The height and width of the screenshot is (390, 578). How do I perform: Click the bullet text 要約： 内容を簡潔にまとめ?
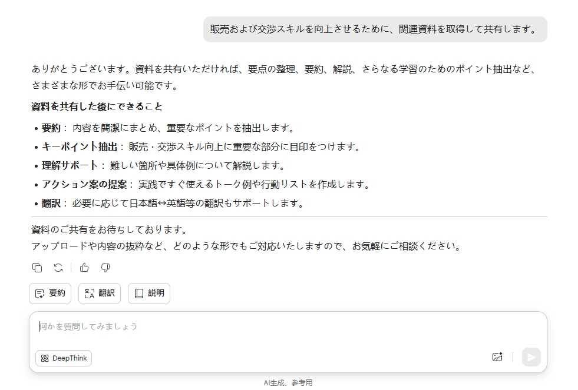point(169,128)
